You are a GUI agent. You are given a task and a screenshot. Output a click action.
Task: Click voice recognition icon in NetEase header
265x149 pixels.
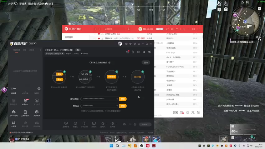coord(128,29)
